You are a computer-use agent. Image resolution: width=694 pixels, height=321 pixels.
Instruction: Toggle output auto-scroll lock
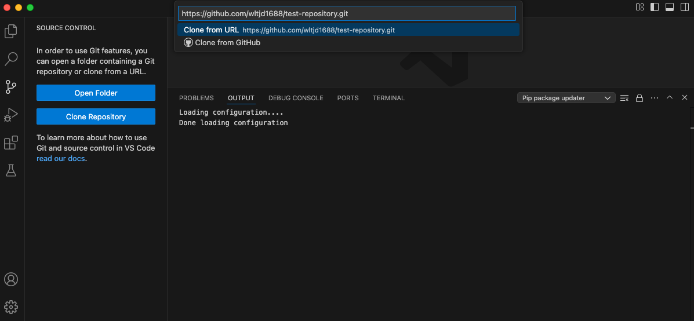640,98
